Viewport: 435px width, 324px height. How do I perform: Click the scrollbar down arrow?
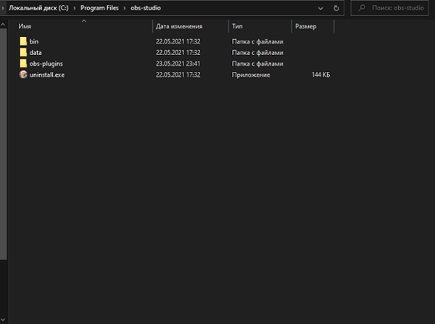[x=3, y=320]
